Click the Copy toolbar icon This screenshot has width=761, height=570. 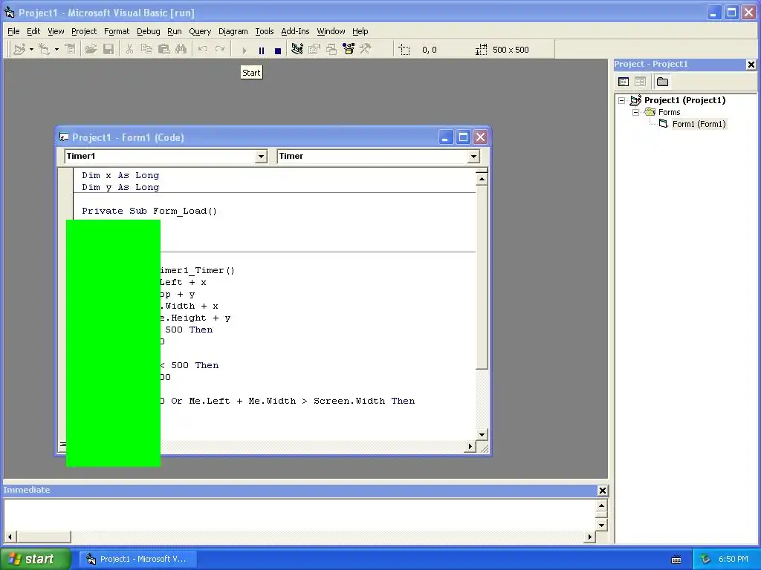[x=146, y=50]
